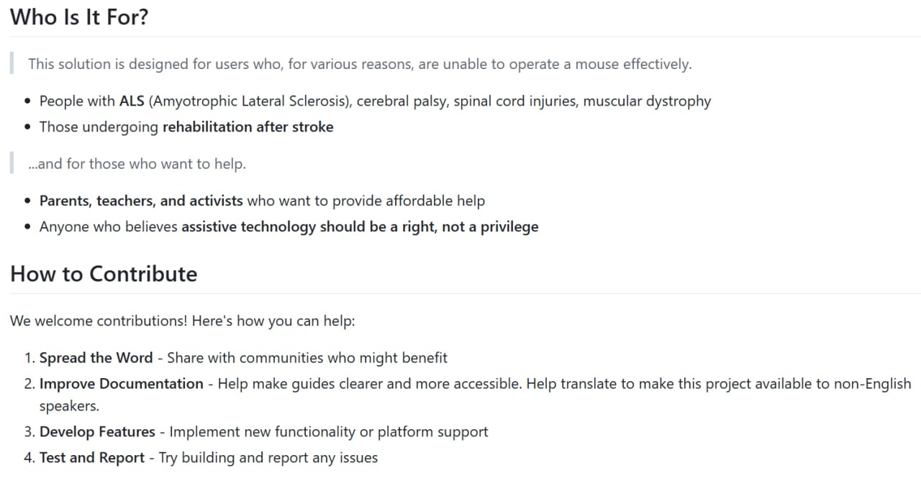Select the bold "ALS" text
The image size is (921, 481).
132,101
